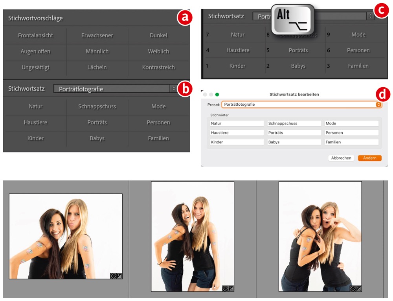
Task: Click green zoom button of Stichwortsatz bearbeiten dialog
Action: point(217,94)
